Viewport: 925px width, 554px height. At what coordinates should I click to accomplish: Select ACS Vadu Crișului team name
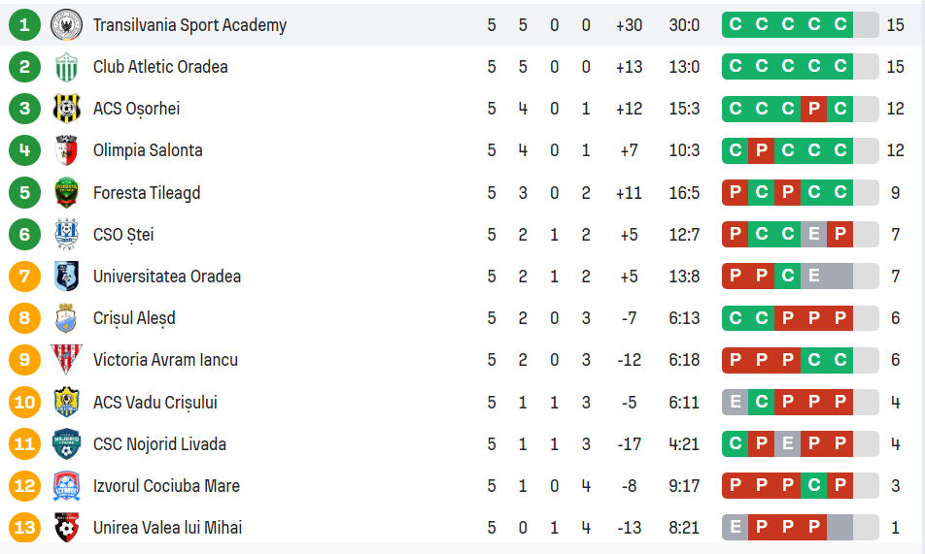(x=155, y=402)
